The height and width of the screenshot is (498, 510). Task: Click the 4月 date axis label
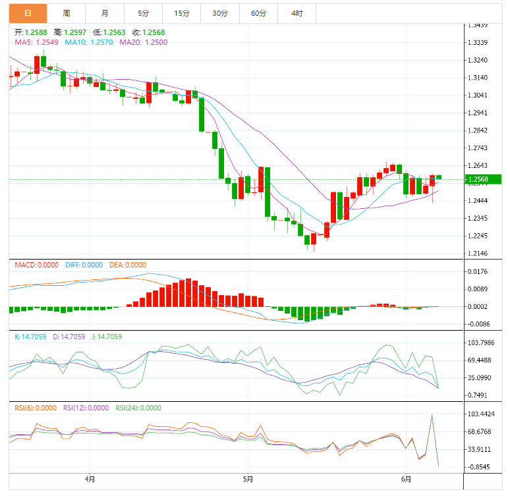click(x=90, y=479)
